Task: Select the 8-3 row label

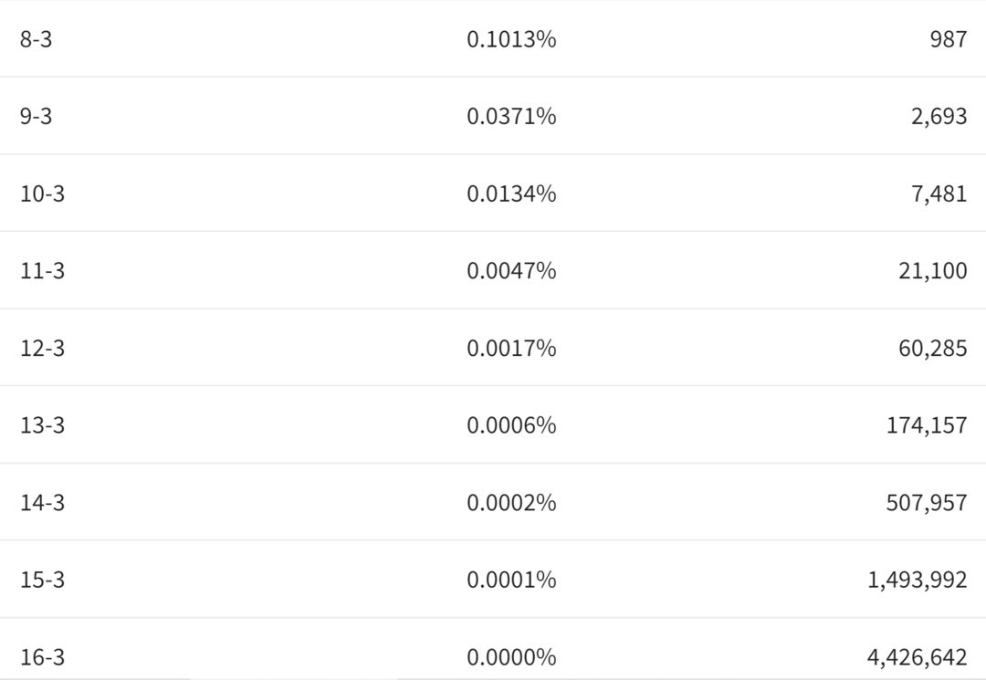Action: [36, 39]
